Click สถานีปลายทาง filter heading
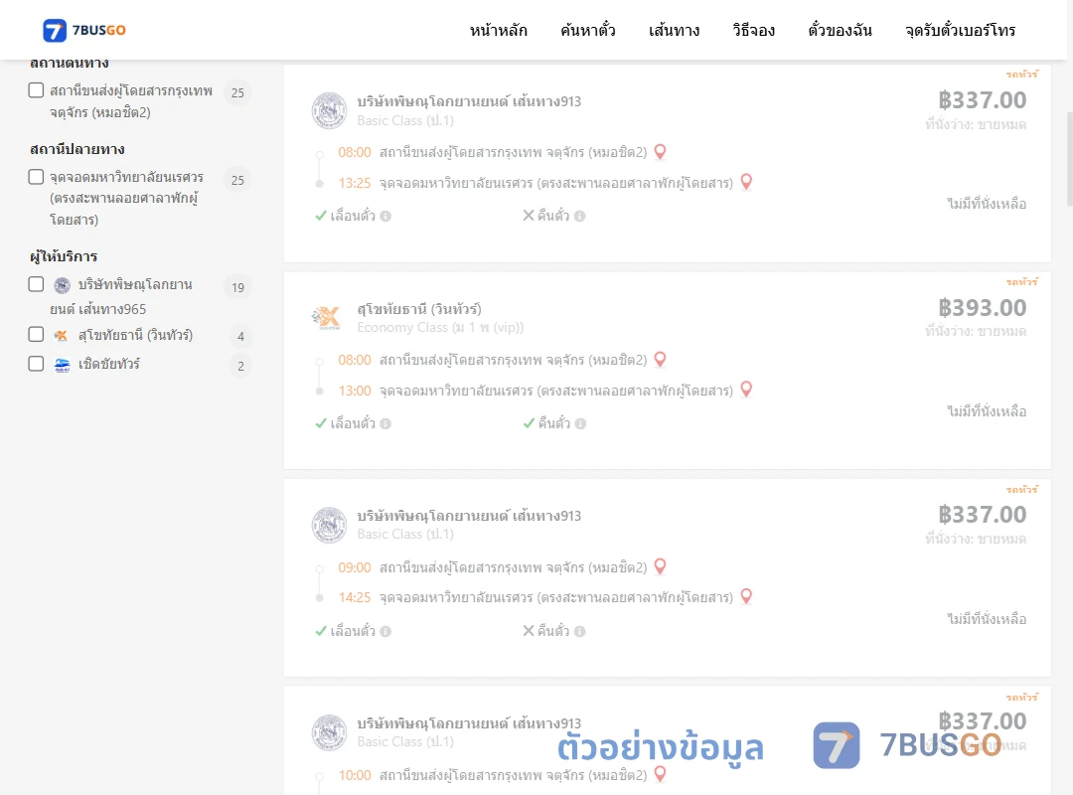The height and width of the screenshot is (795, 1073). (x=77, y=149)
